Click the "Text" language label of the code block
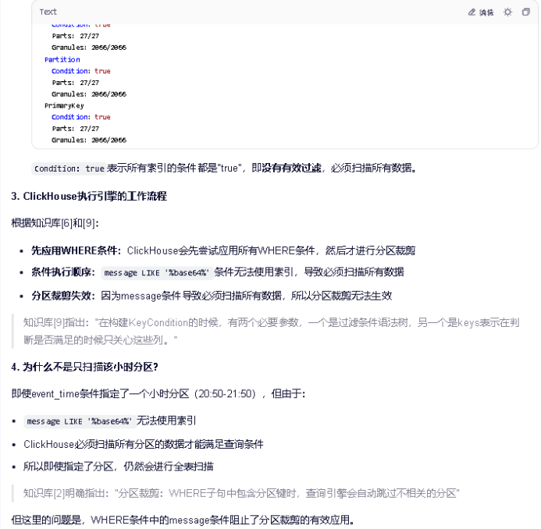541x529 pixels. [x=48, y=12]
